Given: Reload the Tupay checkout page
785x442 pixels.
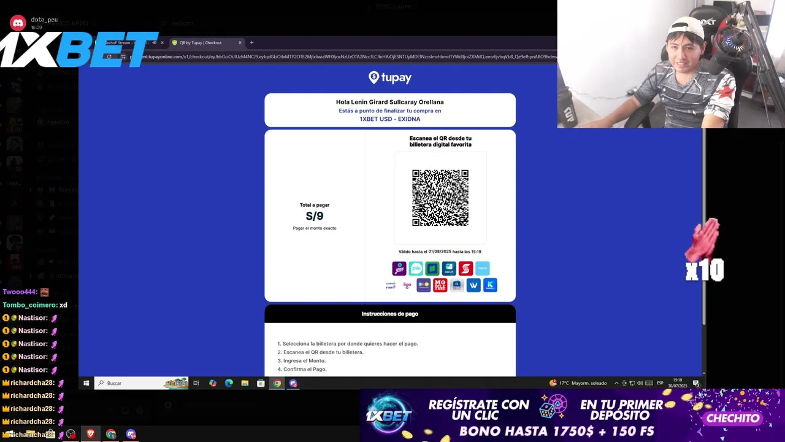Looking at the screenshot, I should [x=109, y=56].
